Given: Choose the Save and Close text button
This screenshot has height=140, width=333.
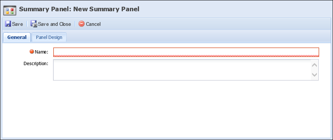Looking at the screenshot, I should (54, 24).
